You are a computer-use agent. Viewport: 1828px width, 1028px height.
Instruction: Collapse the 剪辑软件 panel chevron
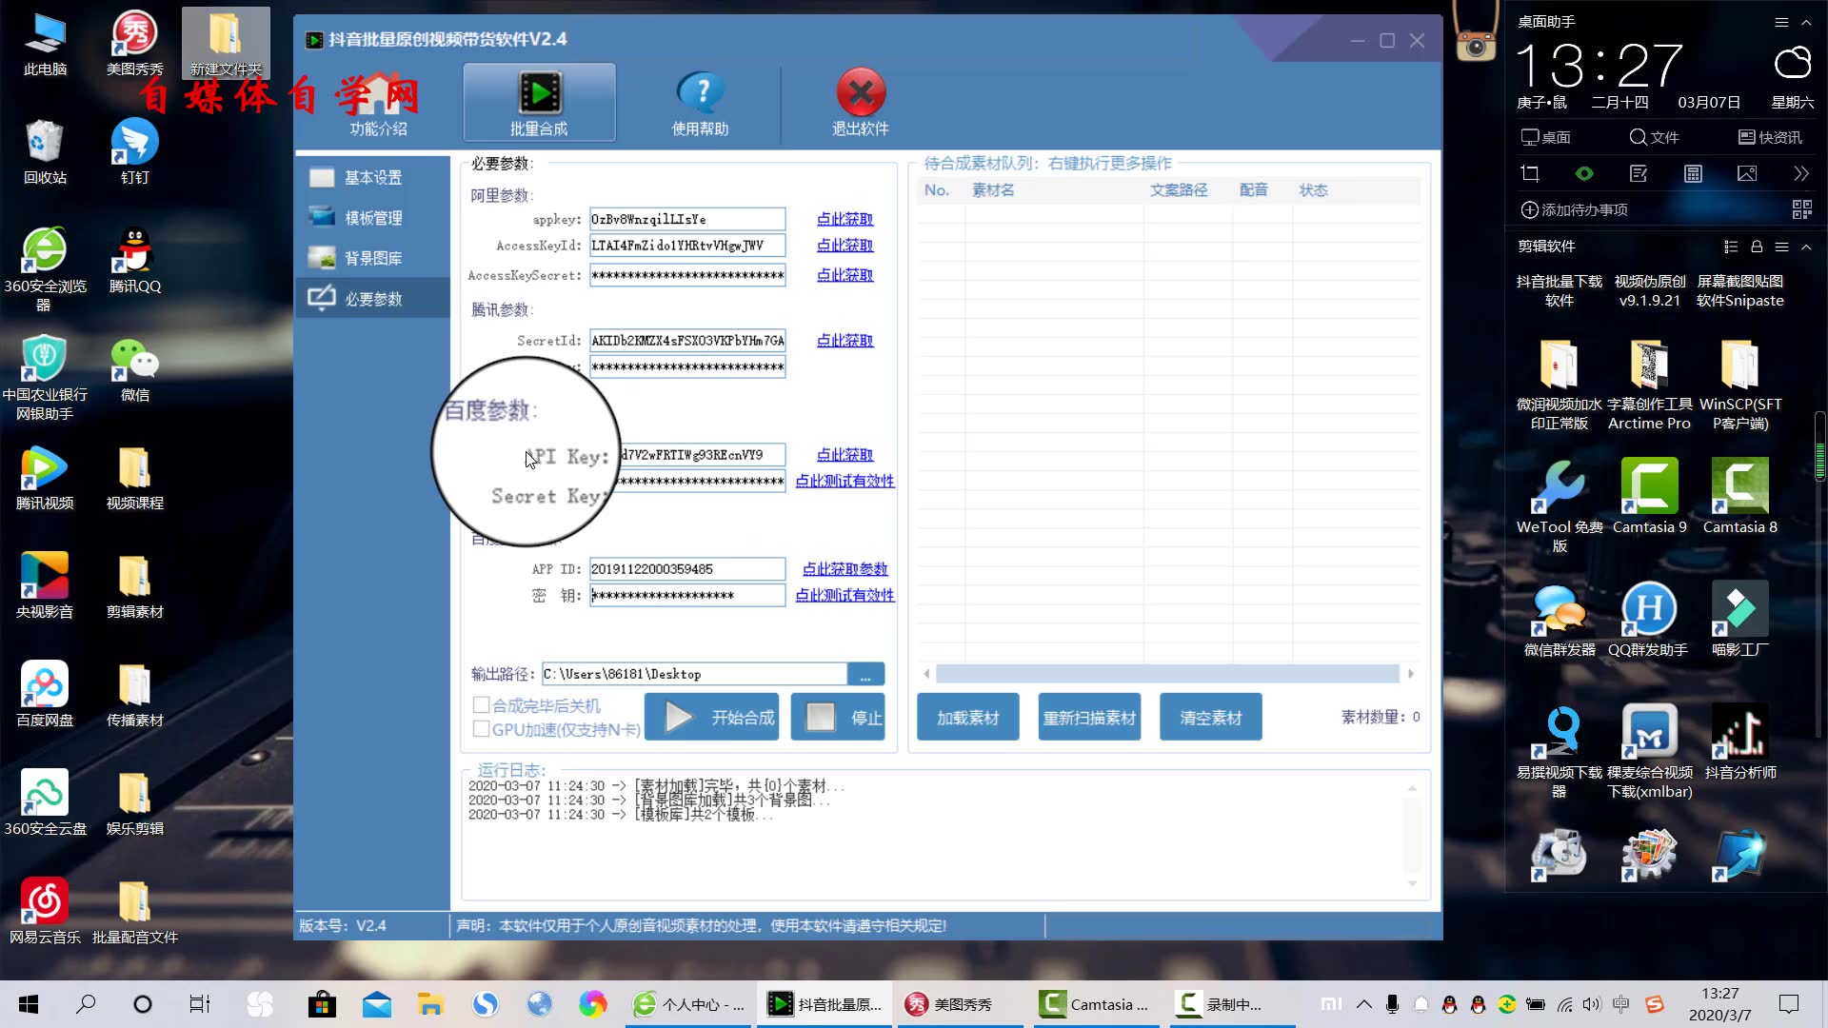[x=1806, y=247]
